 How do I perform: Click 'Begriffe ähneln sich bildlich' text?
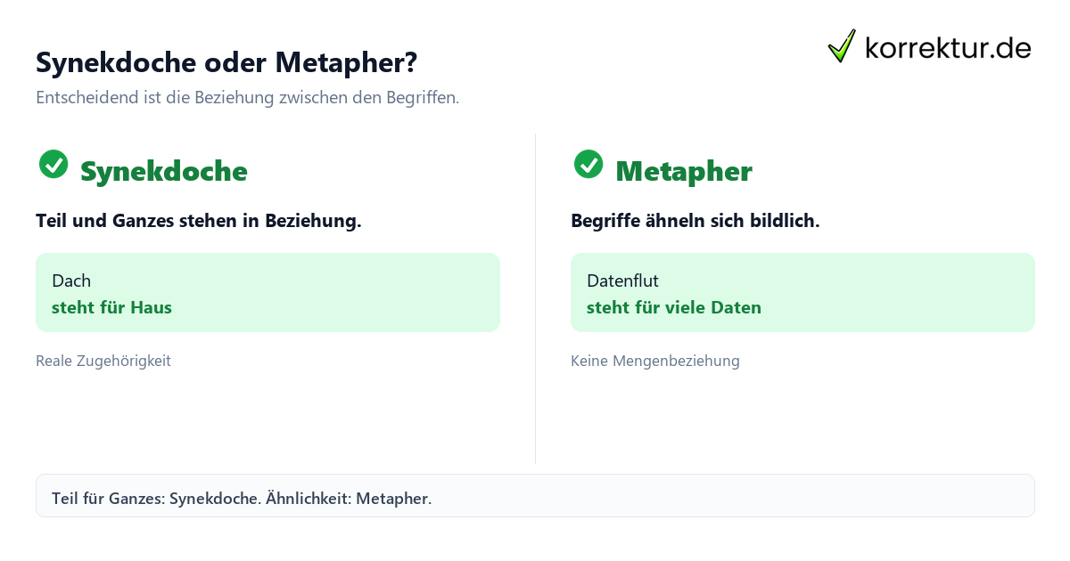coord(695,221)
